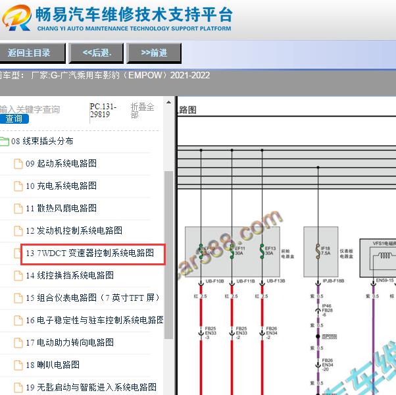Open 17 电动助力转向电路图
The width and height of the screenshot is (396, 395).
point(70,343)
